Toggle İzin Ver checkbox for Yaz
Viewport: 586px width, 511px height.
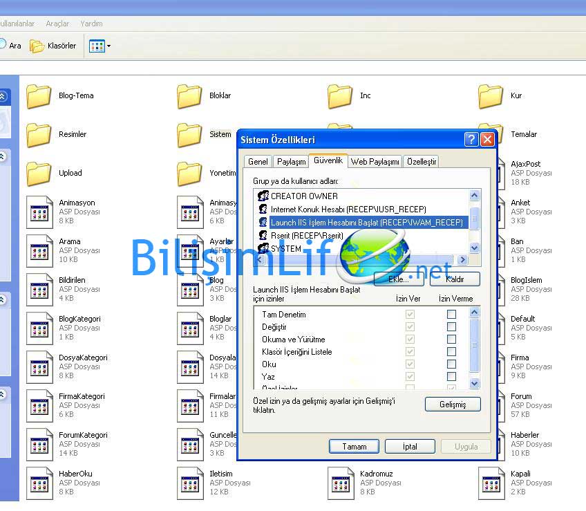coord(410,376)
